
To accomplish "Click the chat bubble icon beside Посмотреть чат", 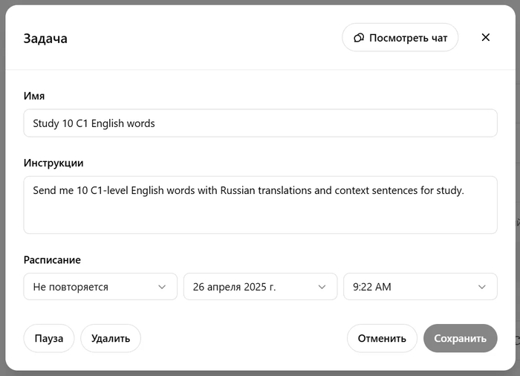I will tap(359, 38).
